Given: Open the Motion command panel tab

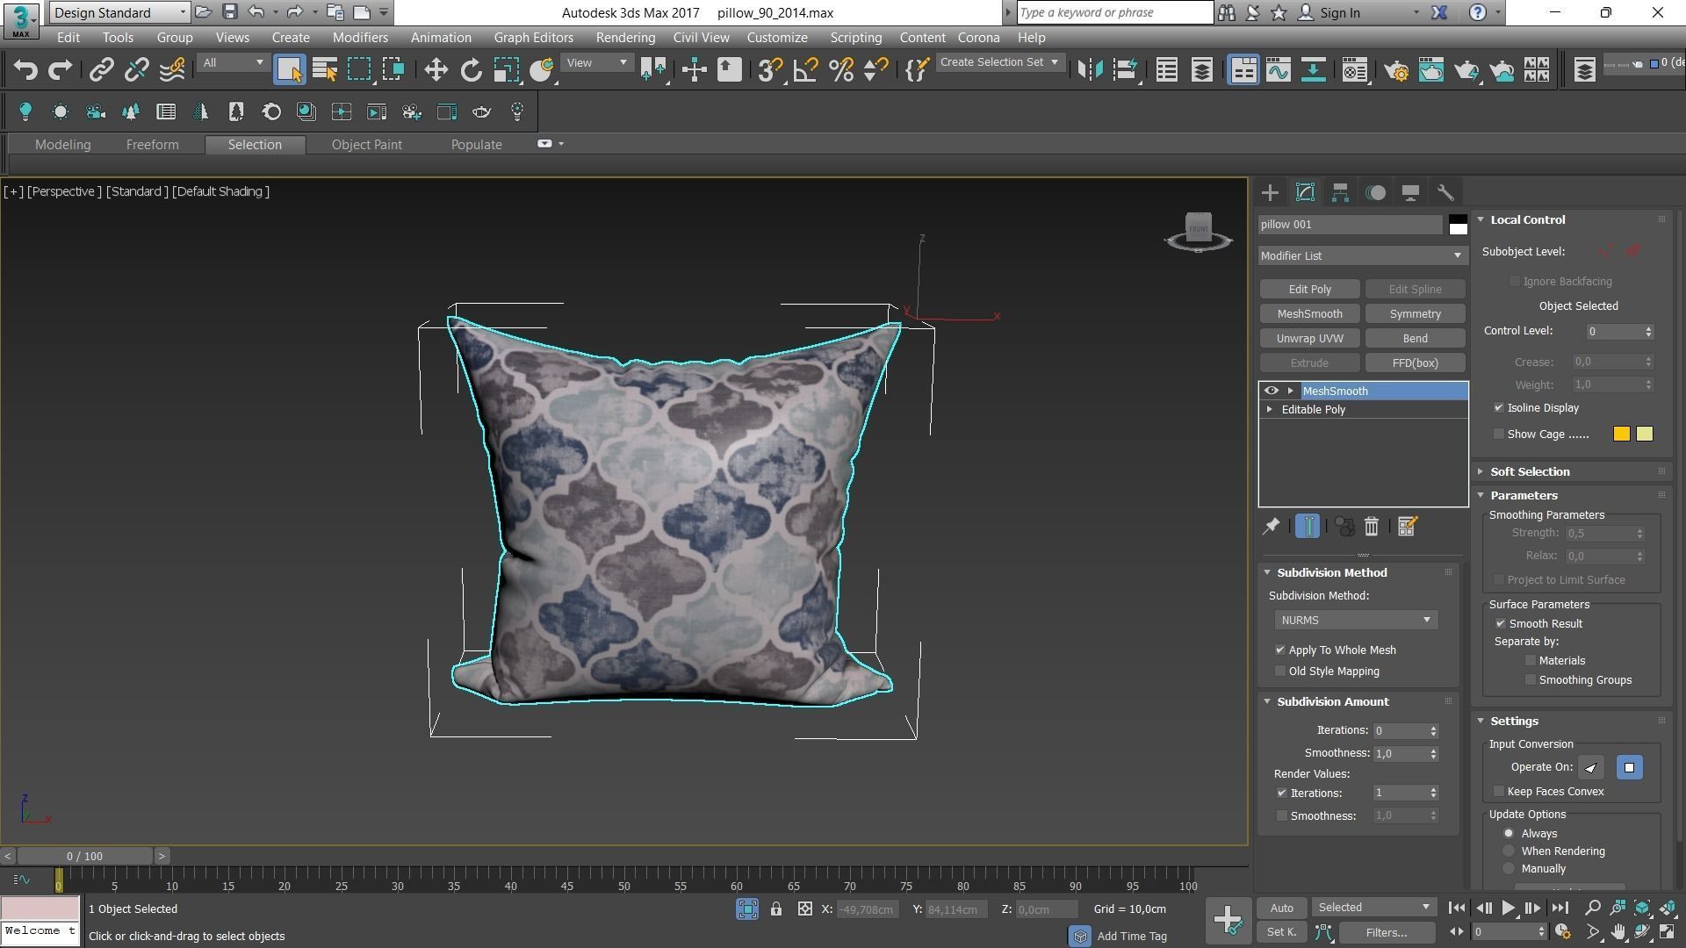Looking at the screenshot, I should [x=1375, y=192].
